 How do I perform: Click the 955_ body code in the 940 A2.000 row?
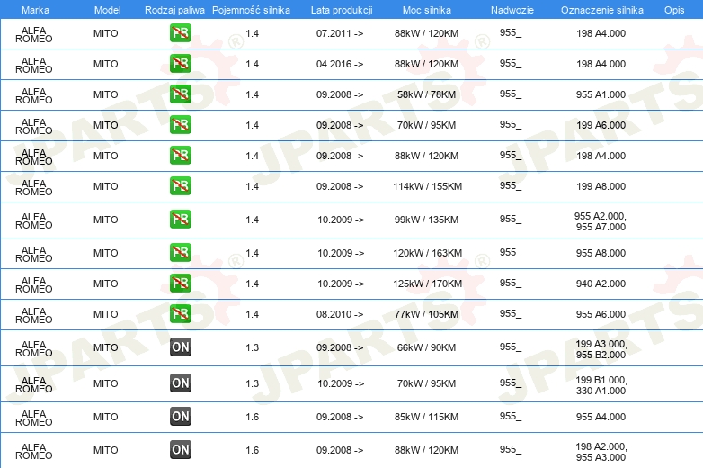(x=511, y=283)
